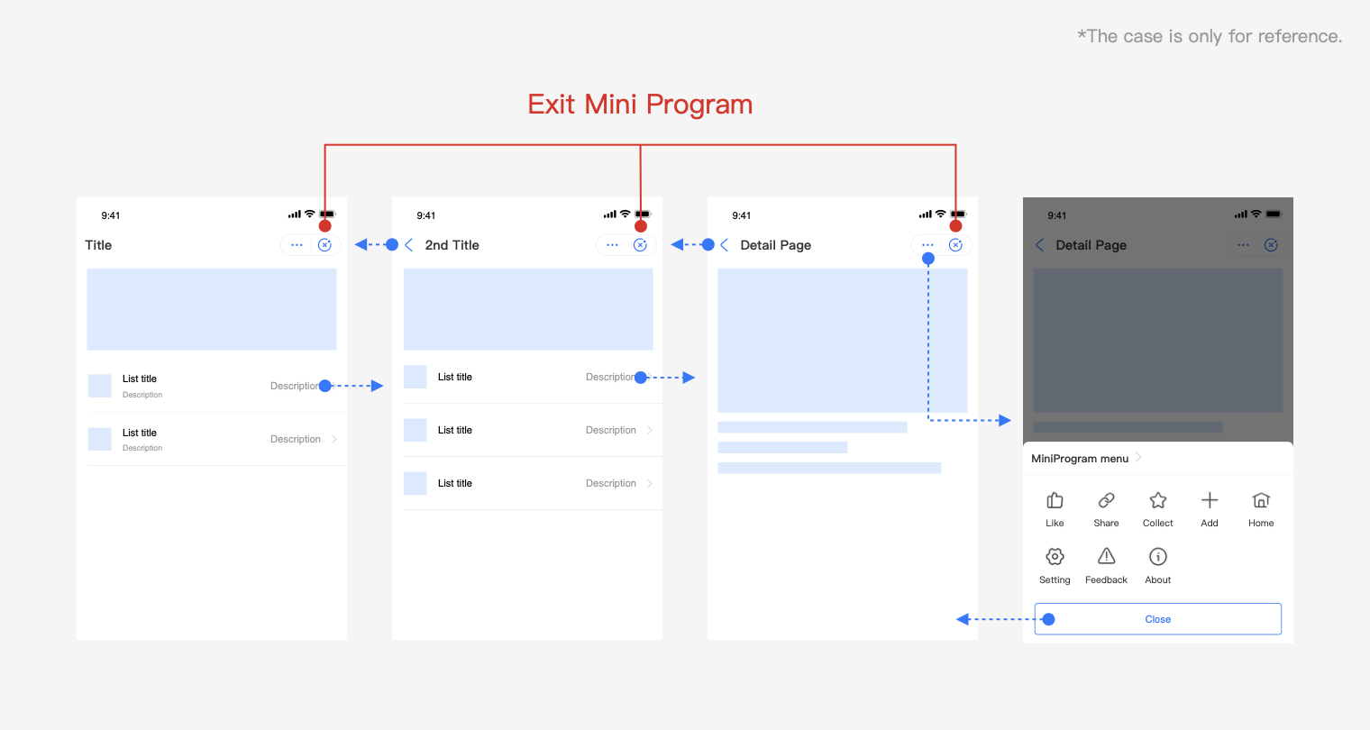The height and width of the screenshot is (730, 1370).
Task: Tap the Home icon in menu
Action: [x=1261, y=500]
